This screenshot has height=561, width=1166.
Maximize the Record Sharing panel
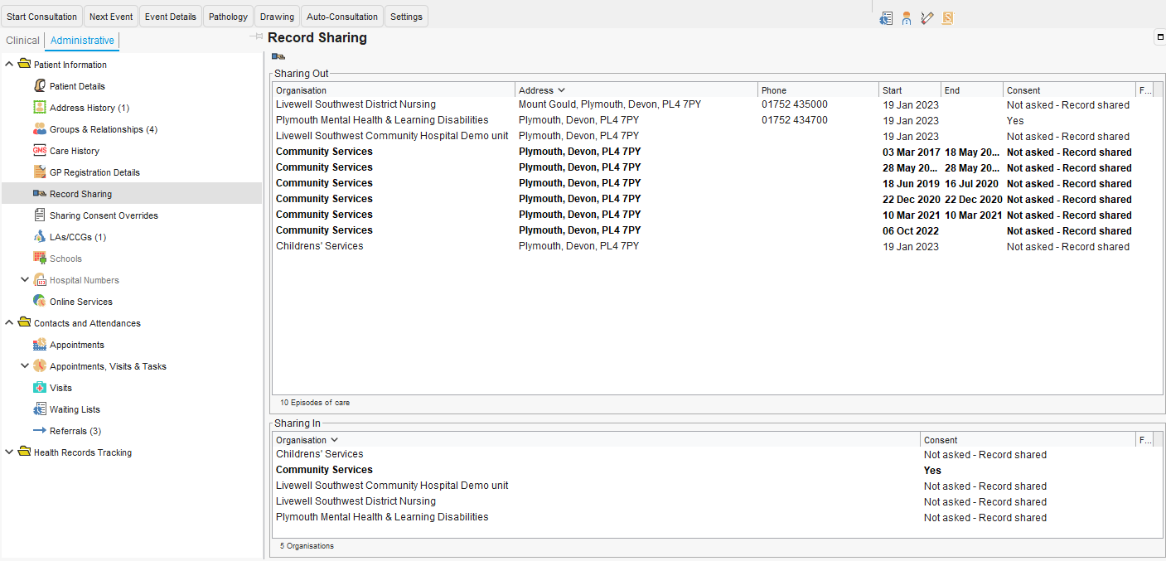[1159, 36]
